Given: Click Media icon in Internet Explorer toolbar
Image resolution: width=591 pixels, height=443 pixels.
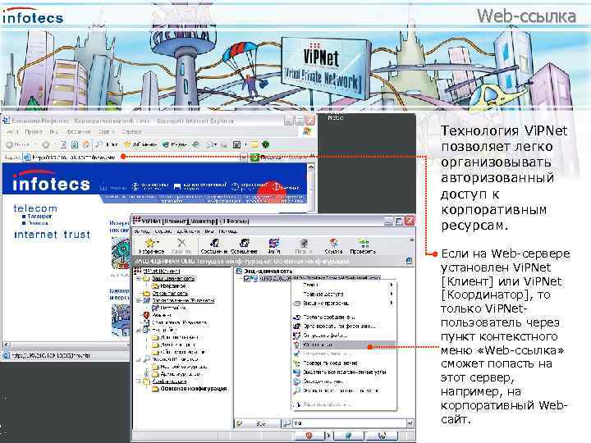Looking at the screenshot, I should pyautogui.click(x=166, y=144).
